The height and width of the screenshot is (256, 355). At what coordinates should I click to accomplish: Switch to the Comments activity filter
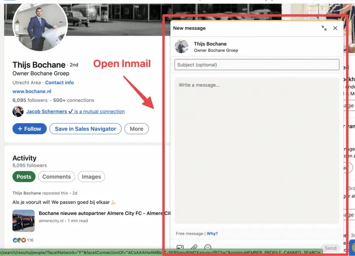click(56, 176)
